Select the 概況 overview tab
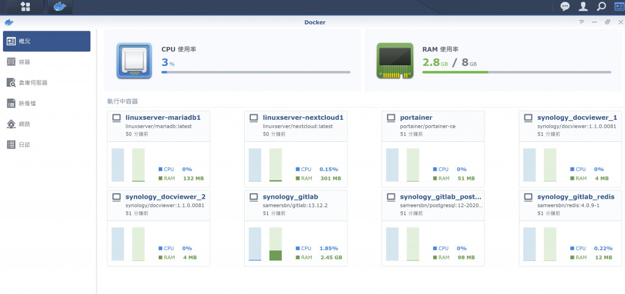The image size is (625, 294). point(46,41)
